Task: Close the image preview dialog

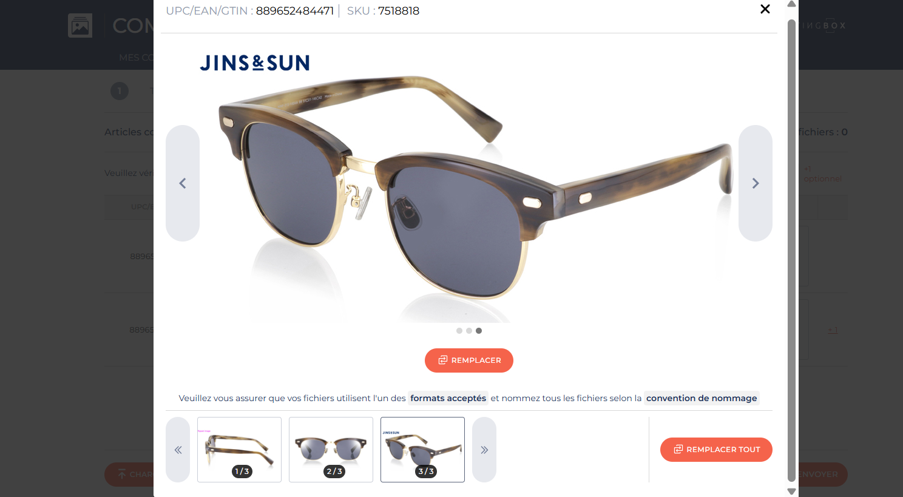Action: point(765,9)
